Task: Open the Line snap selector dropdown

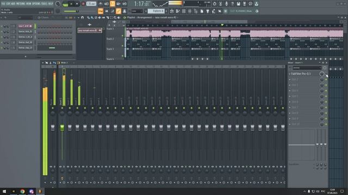Action: tap(137, 11)
